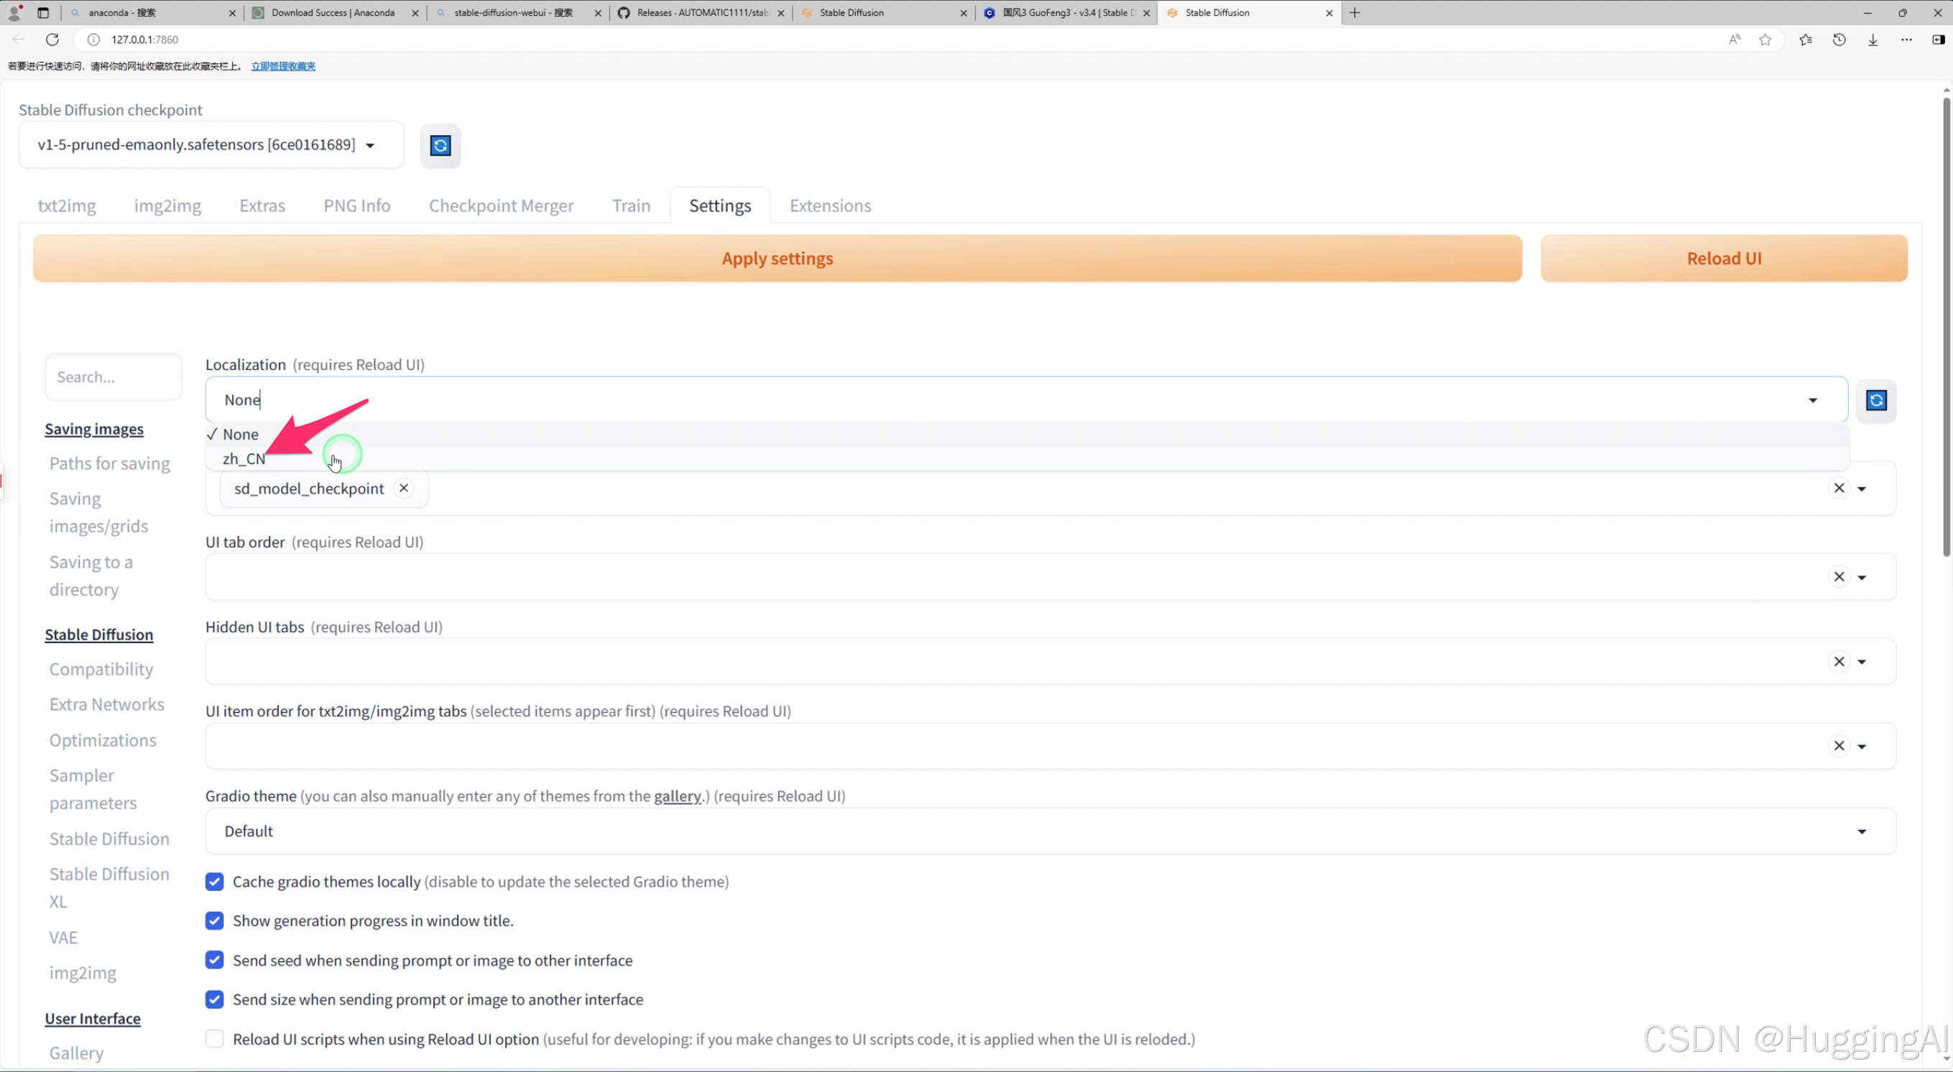Click the Reload UI button

1723,258
